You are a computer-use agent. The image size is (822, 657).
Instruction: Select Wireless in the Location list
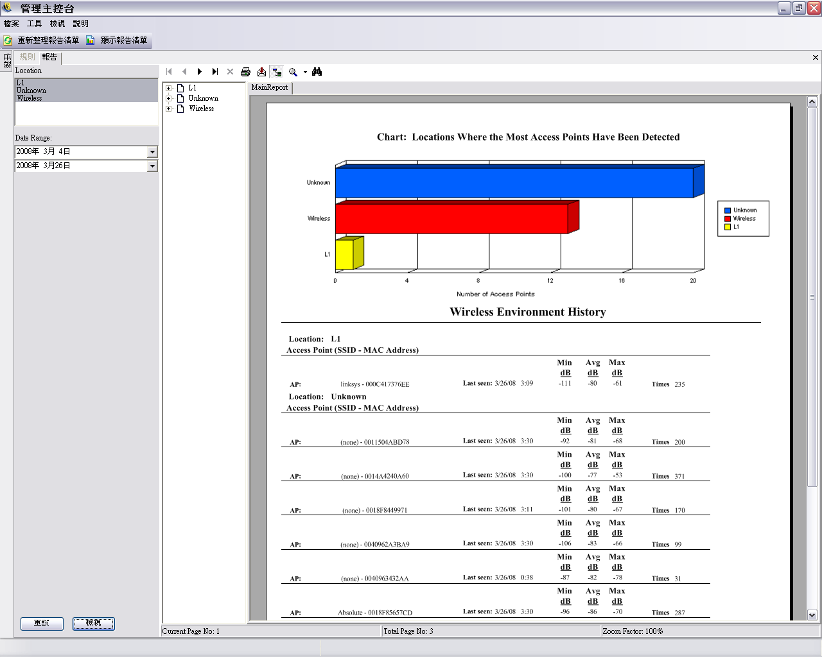[x=86, y=98]
